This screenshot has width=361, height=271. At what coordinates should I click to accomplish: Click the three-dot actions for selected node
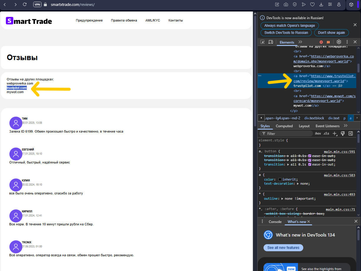pos(260,76)
